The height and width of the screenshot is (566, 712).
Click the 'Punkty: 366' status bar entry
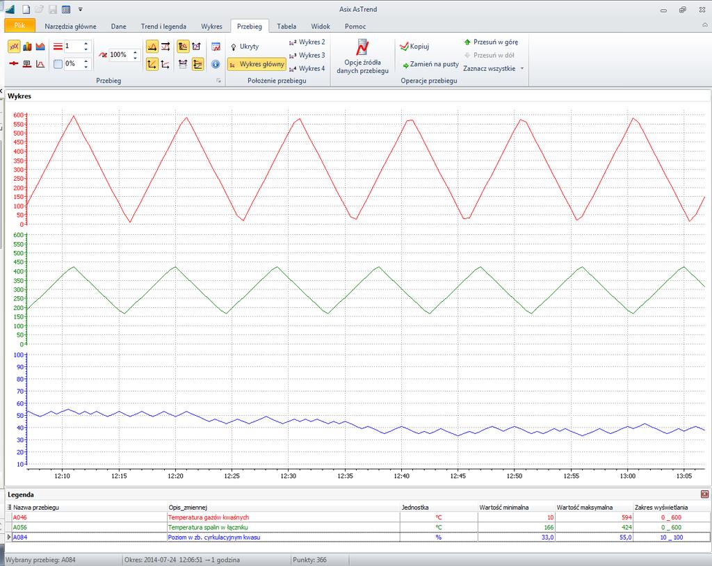click(x=309, y=560)
